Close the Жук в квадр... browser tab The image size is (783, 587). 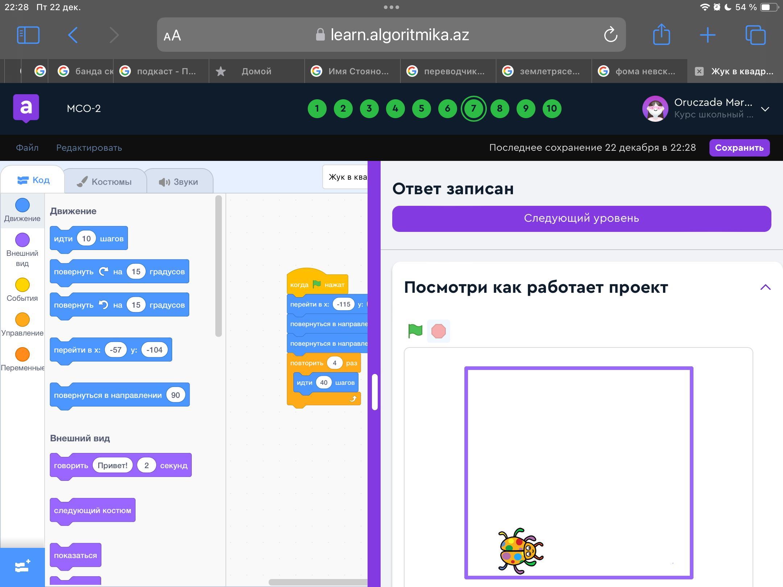click(x=699, y=71)
